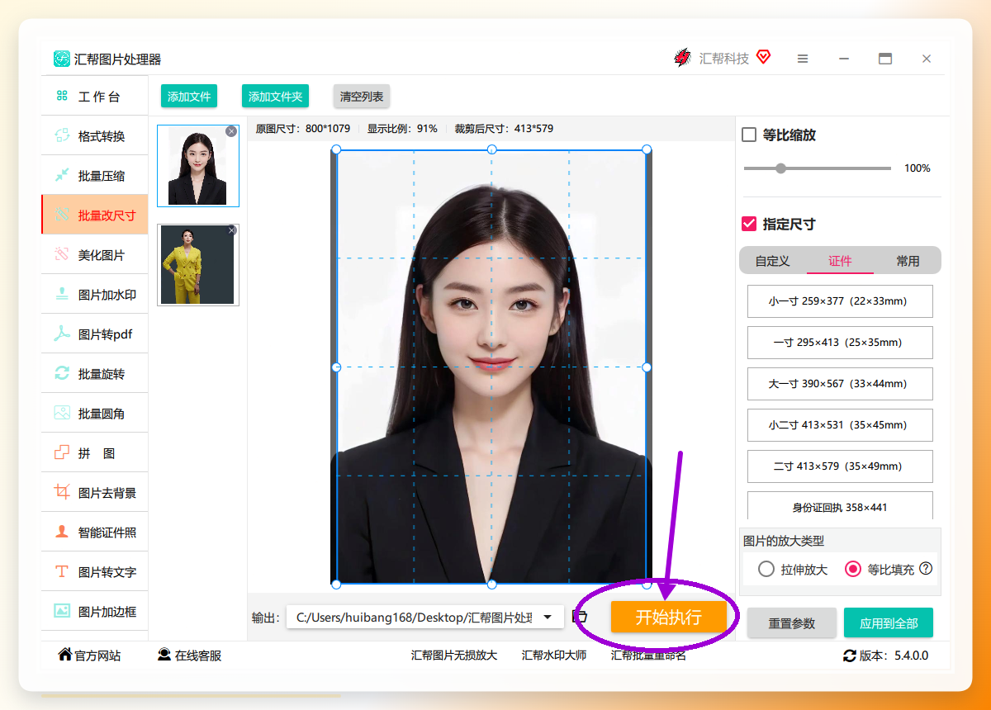Click the 清空列表 button
Screen dimensions: 991x710
362,96
